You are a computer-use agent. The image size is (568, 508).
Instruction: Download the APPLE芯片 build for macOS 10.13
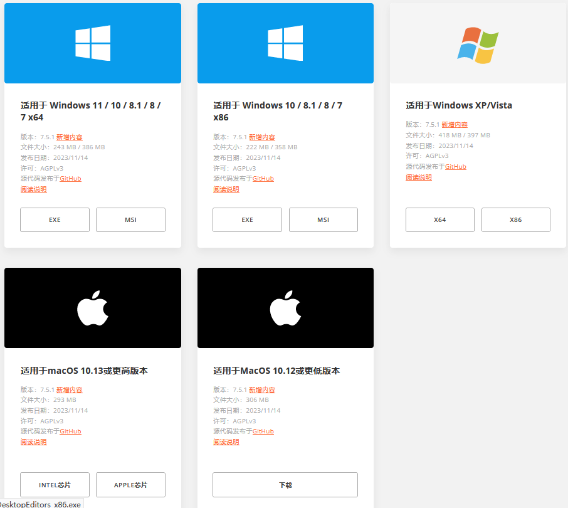pos(131,485)
